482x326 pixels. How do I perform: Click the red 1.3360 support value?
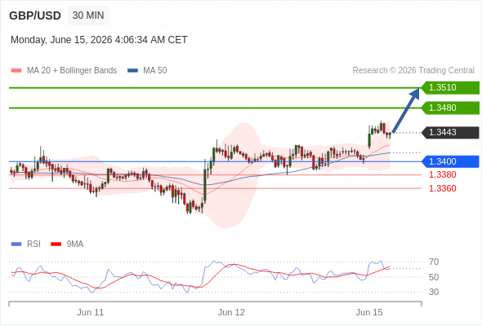click(x=442, y=188)
